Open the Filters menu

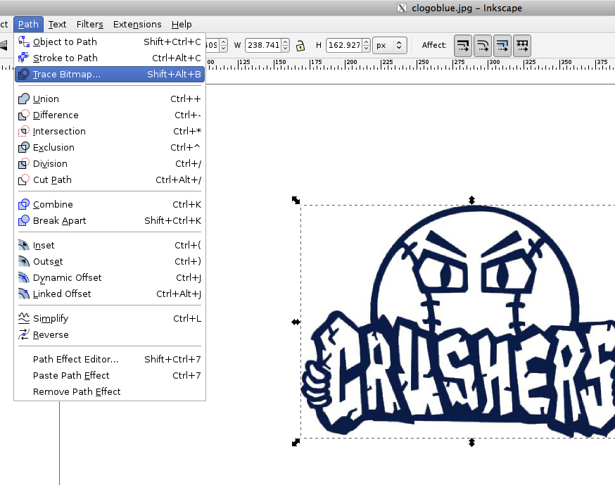(x=90, y=24)
